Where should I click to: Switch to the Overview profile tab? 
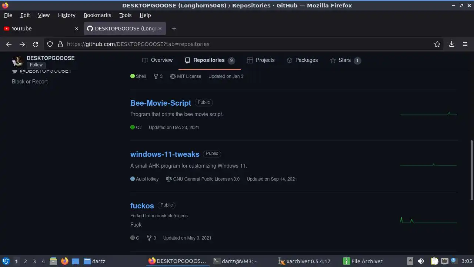[x=157, y=60]
